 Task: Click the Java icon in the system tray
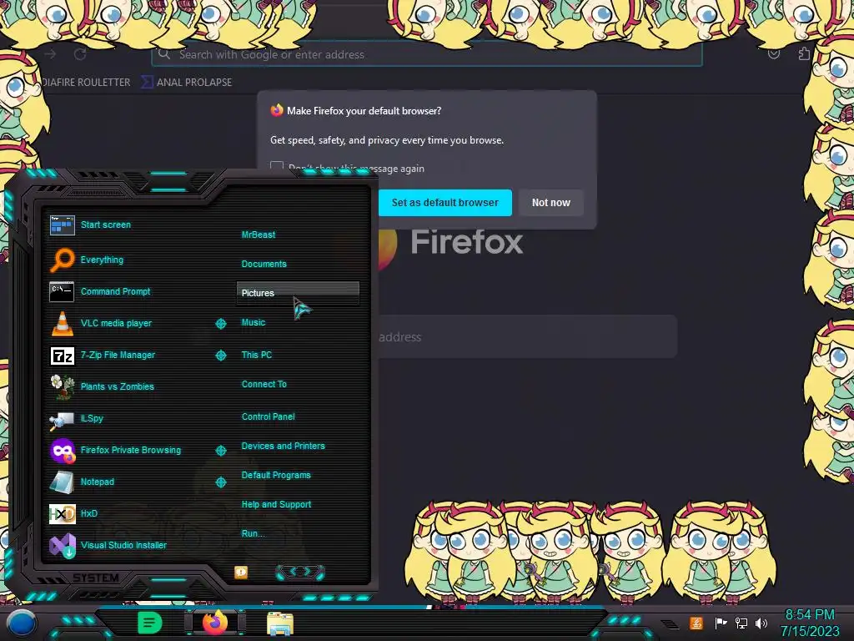(696, 623)
